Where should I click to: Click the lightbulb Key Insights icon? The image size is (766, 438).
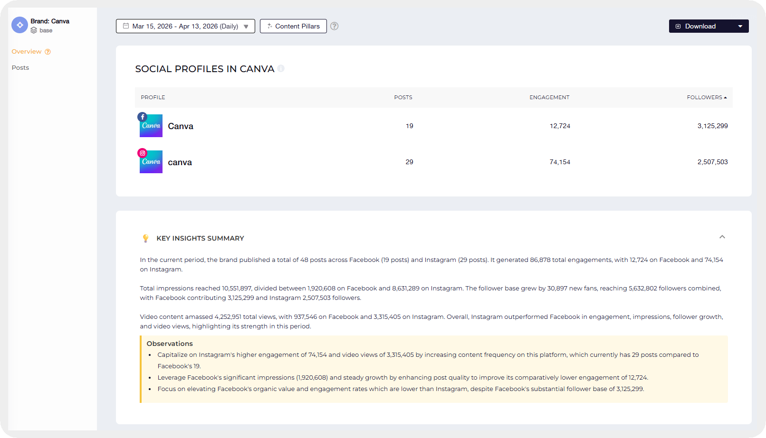(x=145, y=238)
